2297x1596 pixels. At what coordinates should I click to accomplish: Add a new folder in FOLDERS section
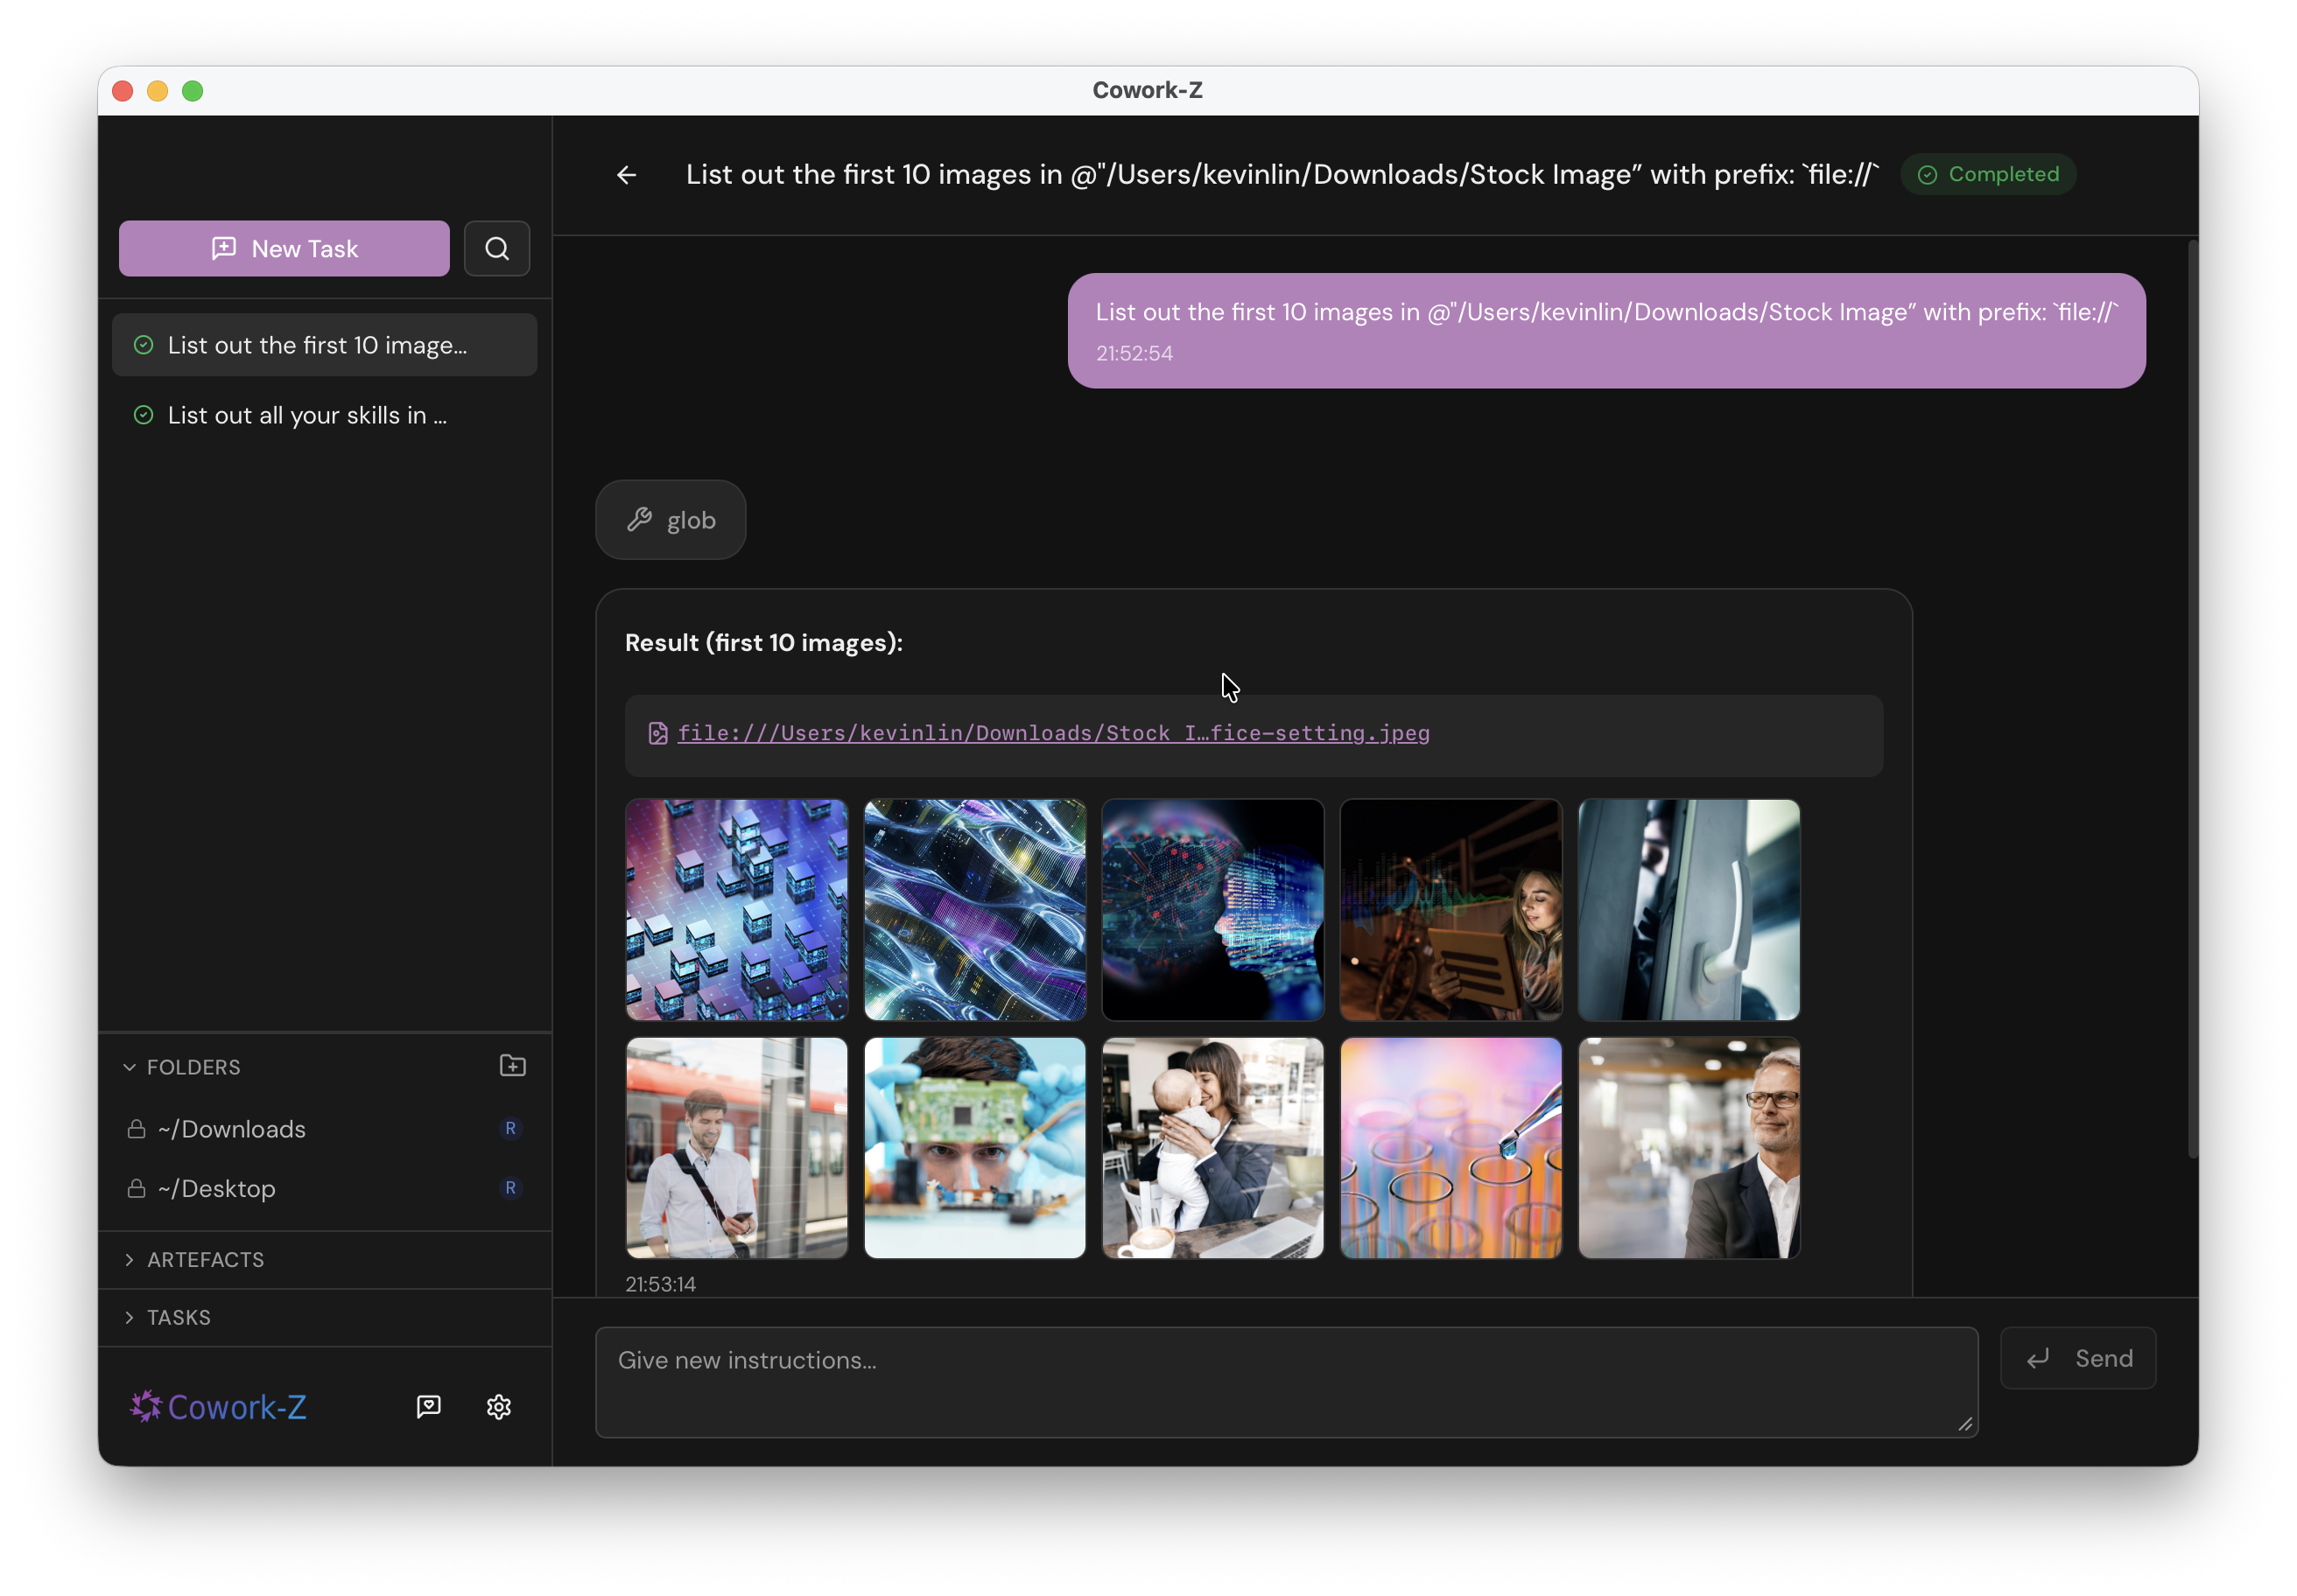pyautogui.click(x=511, y=1066)
